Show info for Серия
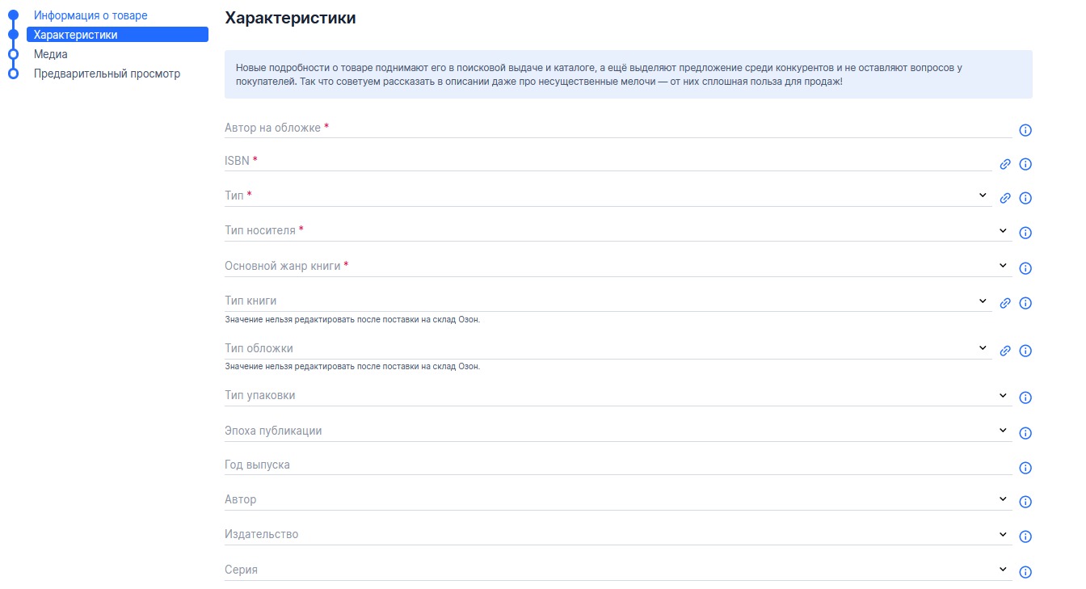The image size is (1086, 589). click(x=1025, y=572)
